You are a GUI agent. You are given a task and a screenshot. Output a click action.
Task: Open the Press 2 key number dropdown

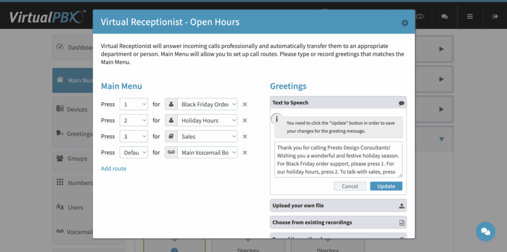click(134, 121)
